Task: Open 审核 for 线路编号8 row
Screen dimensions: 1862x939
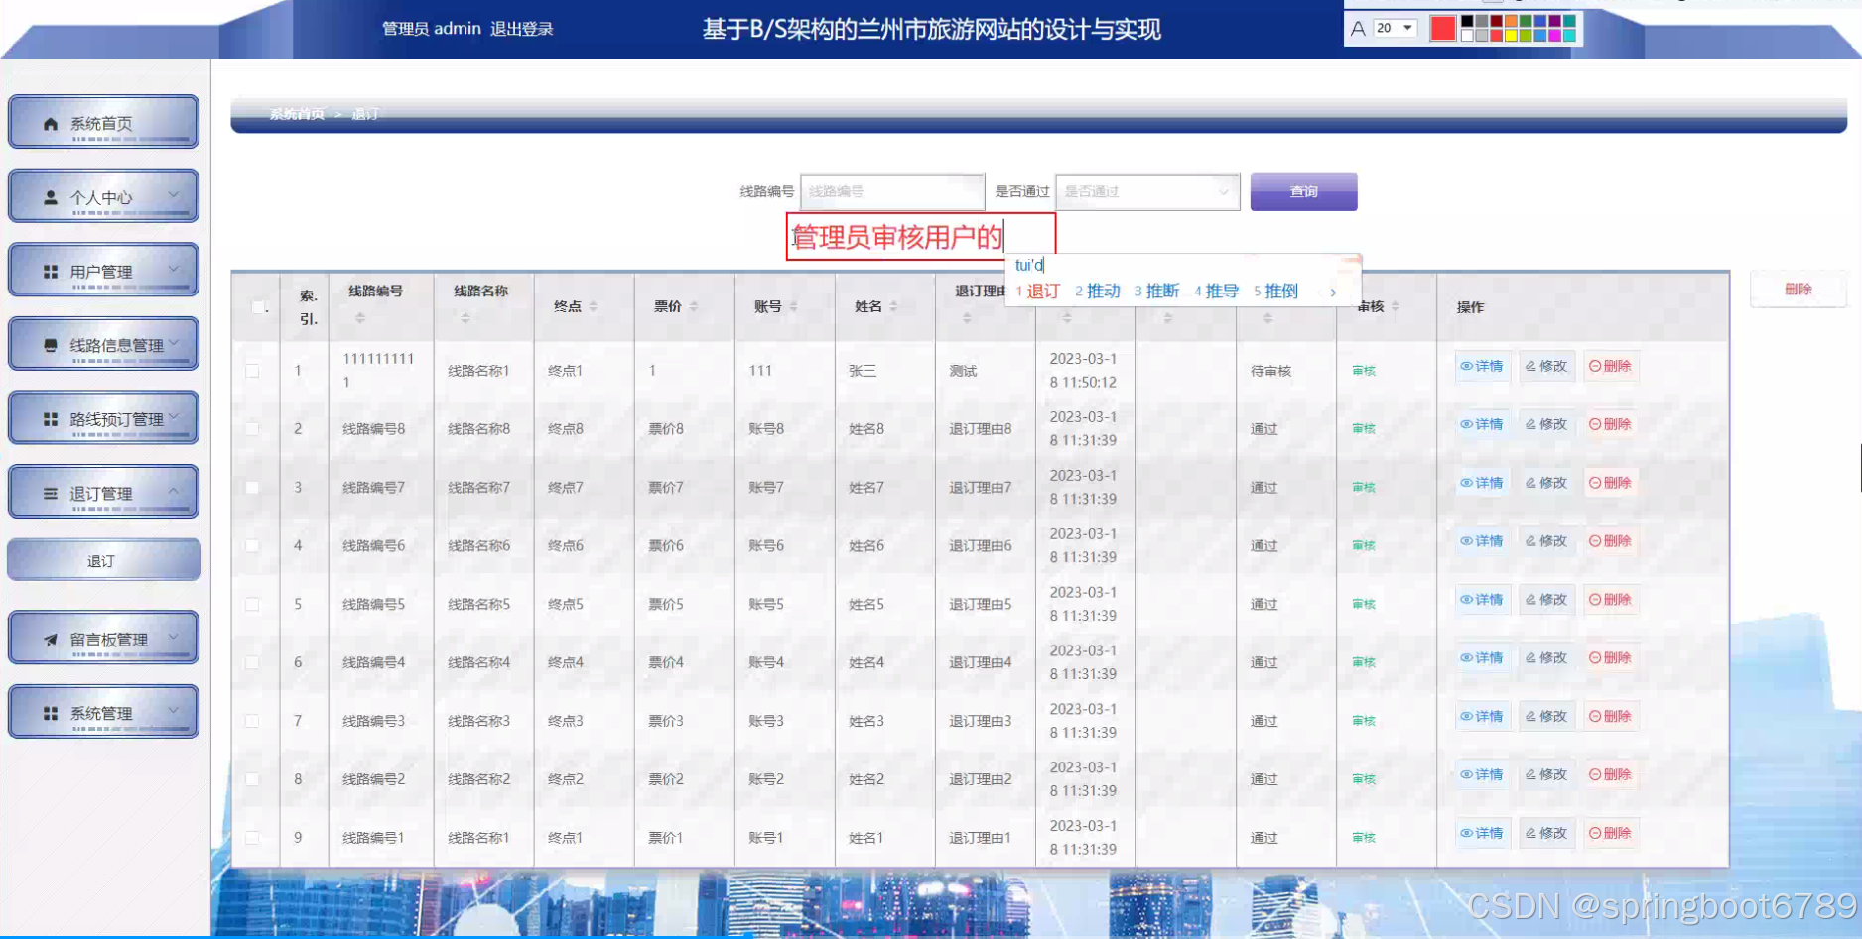Action: coord(1364,429)
